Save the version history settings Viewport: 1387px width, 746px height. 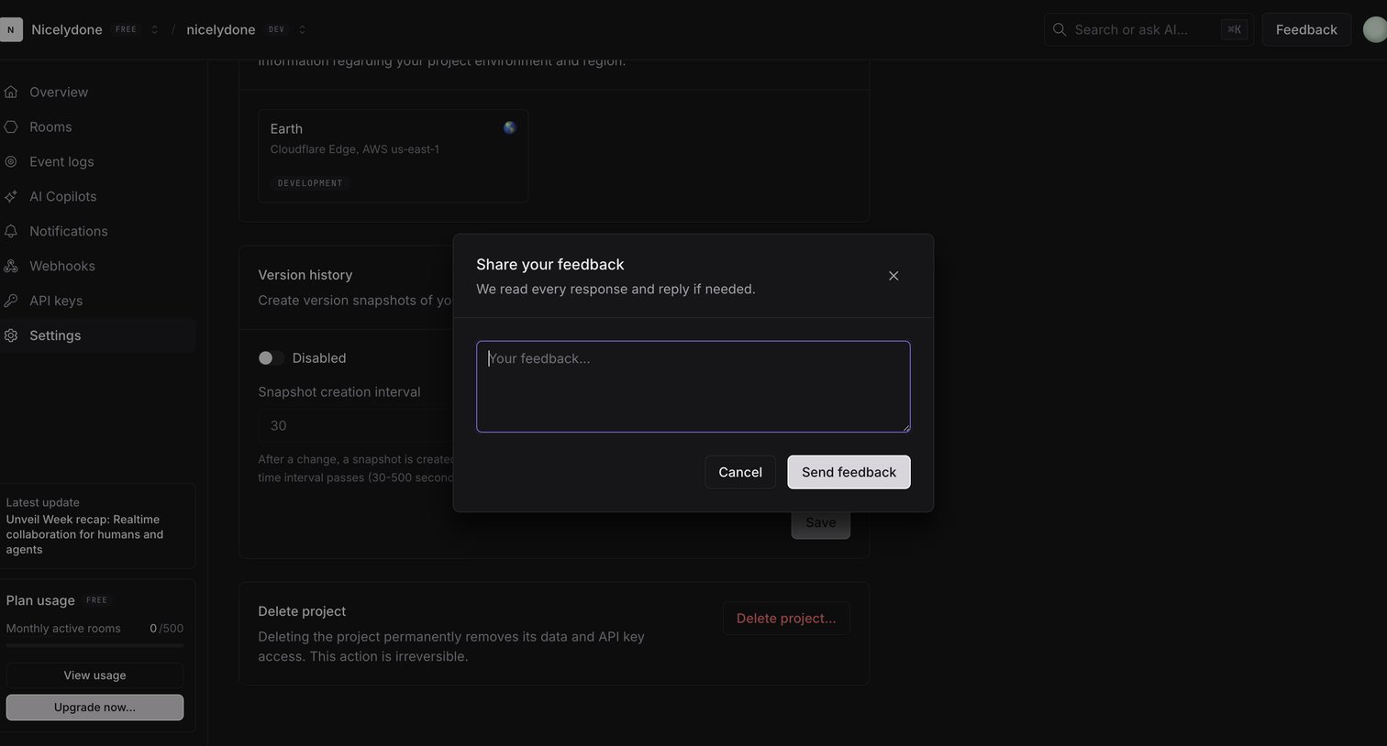click(x=820, y=522)
